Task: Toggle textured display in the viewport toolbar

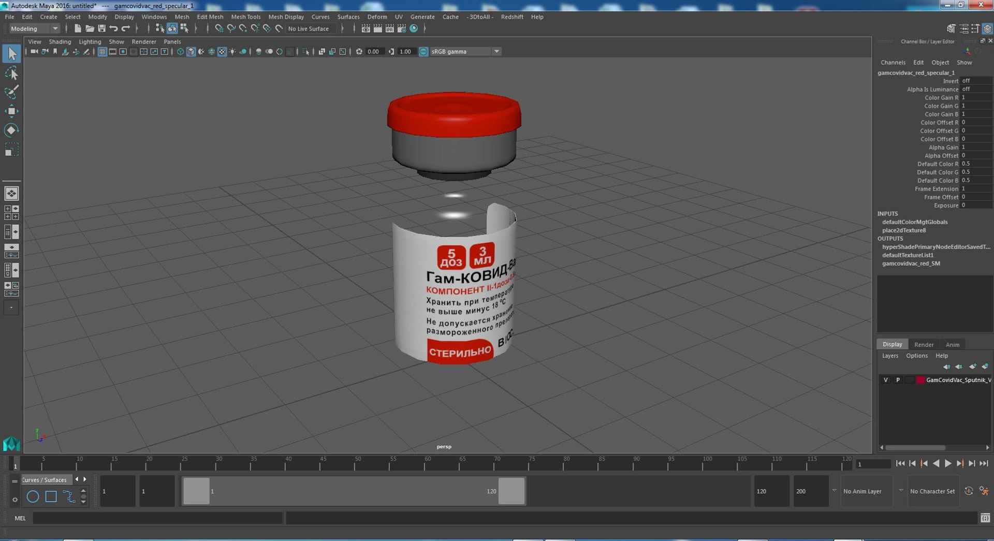Action: 222,52
